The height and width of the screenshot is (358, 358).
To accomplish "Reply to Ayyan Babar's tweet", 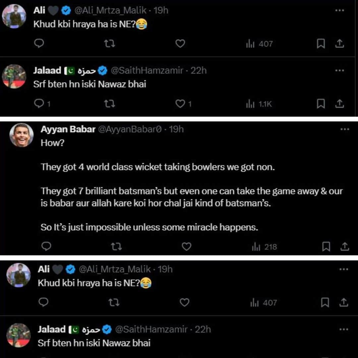I will [47, 246].
